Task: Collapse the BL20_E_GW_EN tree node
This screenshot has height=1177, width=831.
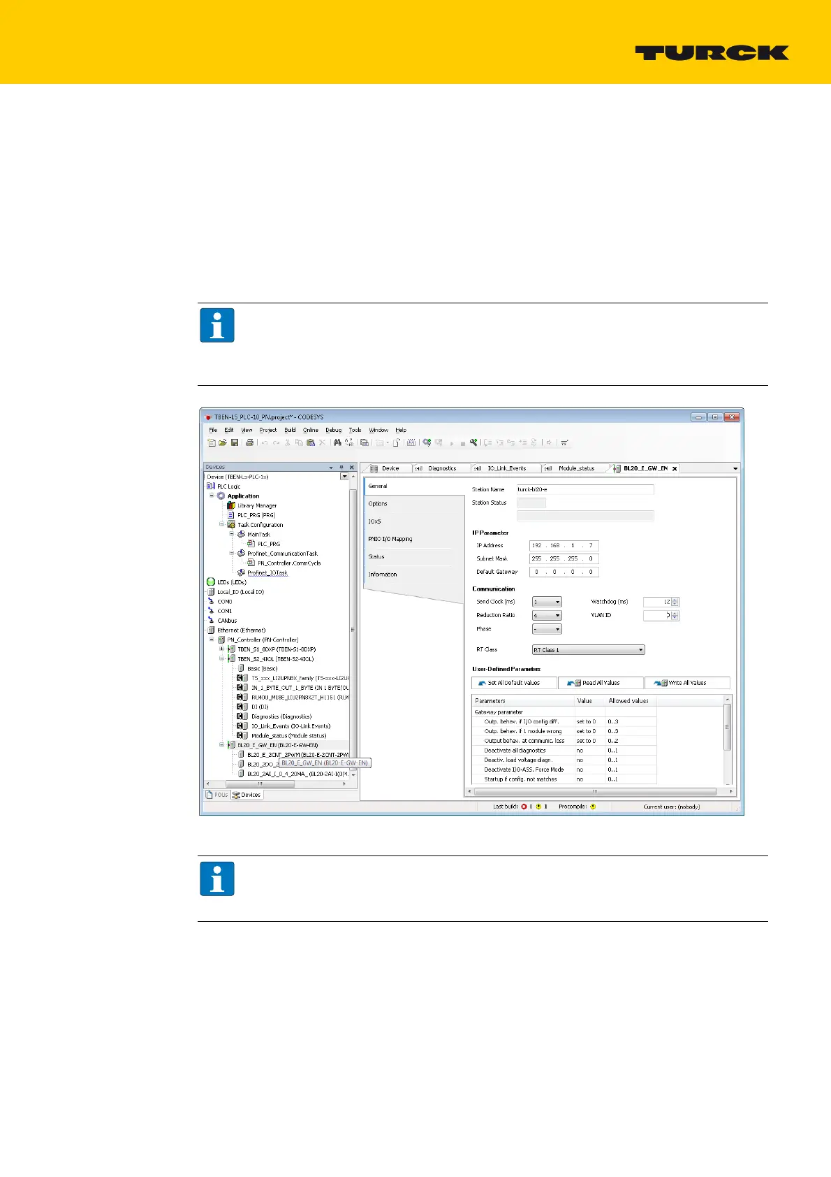Action: point(222,745)
